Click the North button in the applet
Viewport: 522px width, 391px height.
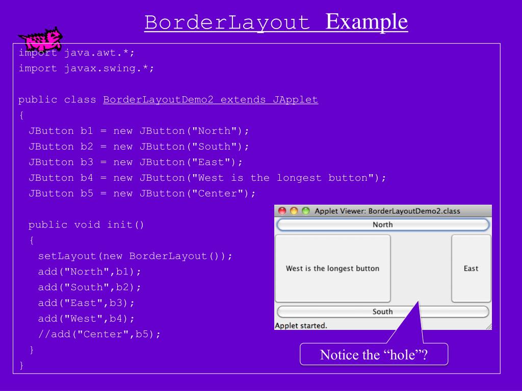383,225
